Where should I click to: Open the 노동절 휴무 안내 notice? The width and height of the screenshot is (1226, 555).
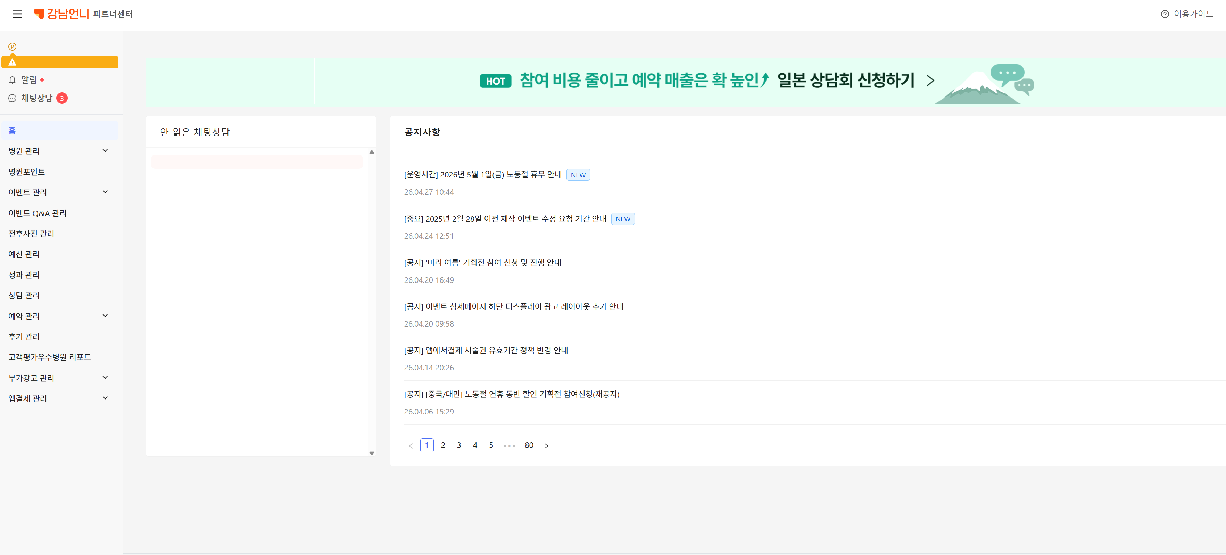point(483,175)
